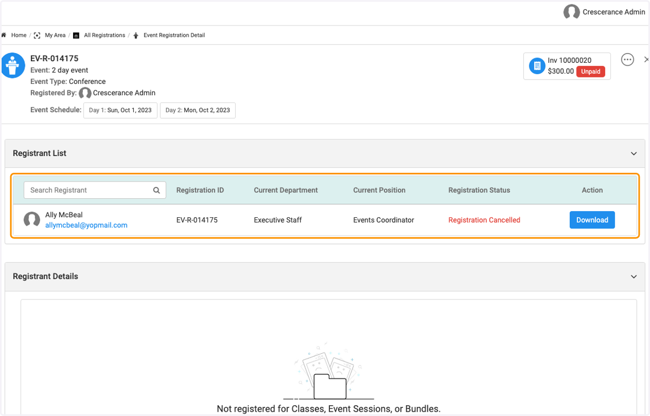
Task: Click the Registration ID column header
Action: coord(200,190)
